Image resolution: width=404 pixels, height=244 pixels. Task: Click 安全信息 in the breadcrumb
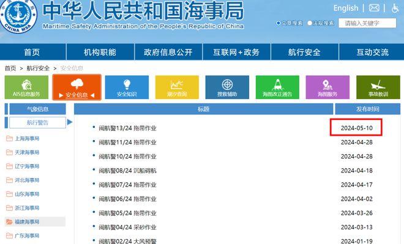tap(72, 68)
